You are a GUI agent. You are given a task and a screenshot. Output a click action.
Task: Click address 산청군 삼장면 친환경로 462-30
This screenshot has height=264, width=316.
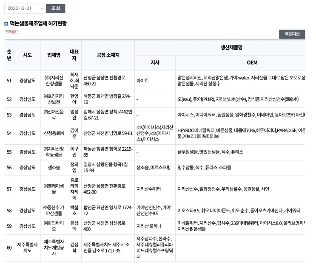pyautogui.click(x=104, y=189)
